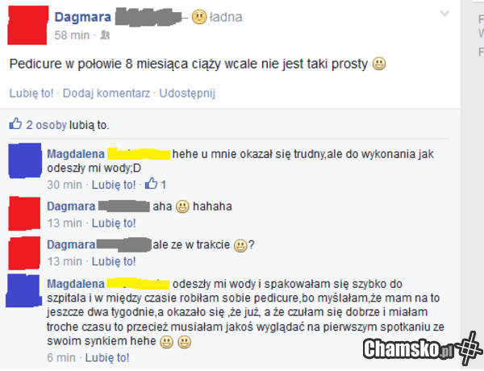Click Lubię to! under the main post

pyautogui.click(x=31, y=94)
